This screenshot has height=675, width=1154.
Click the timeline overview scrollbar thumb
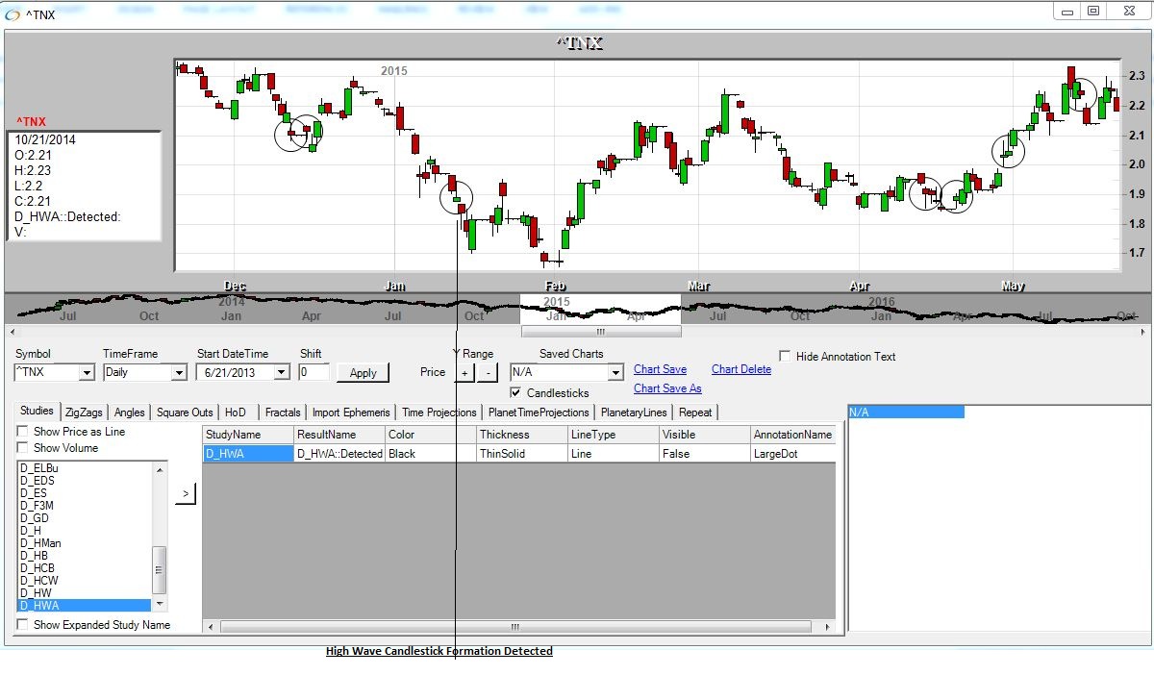click(600, 332)
